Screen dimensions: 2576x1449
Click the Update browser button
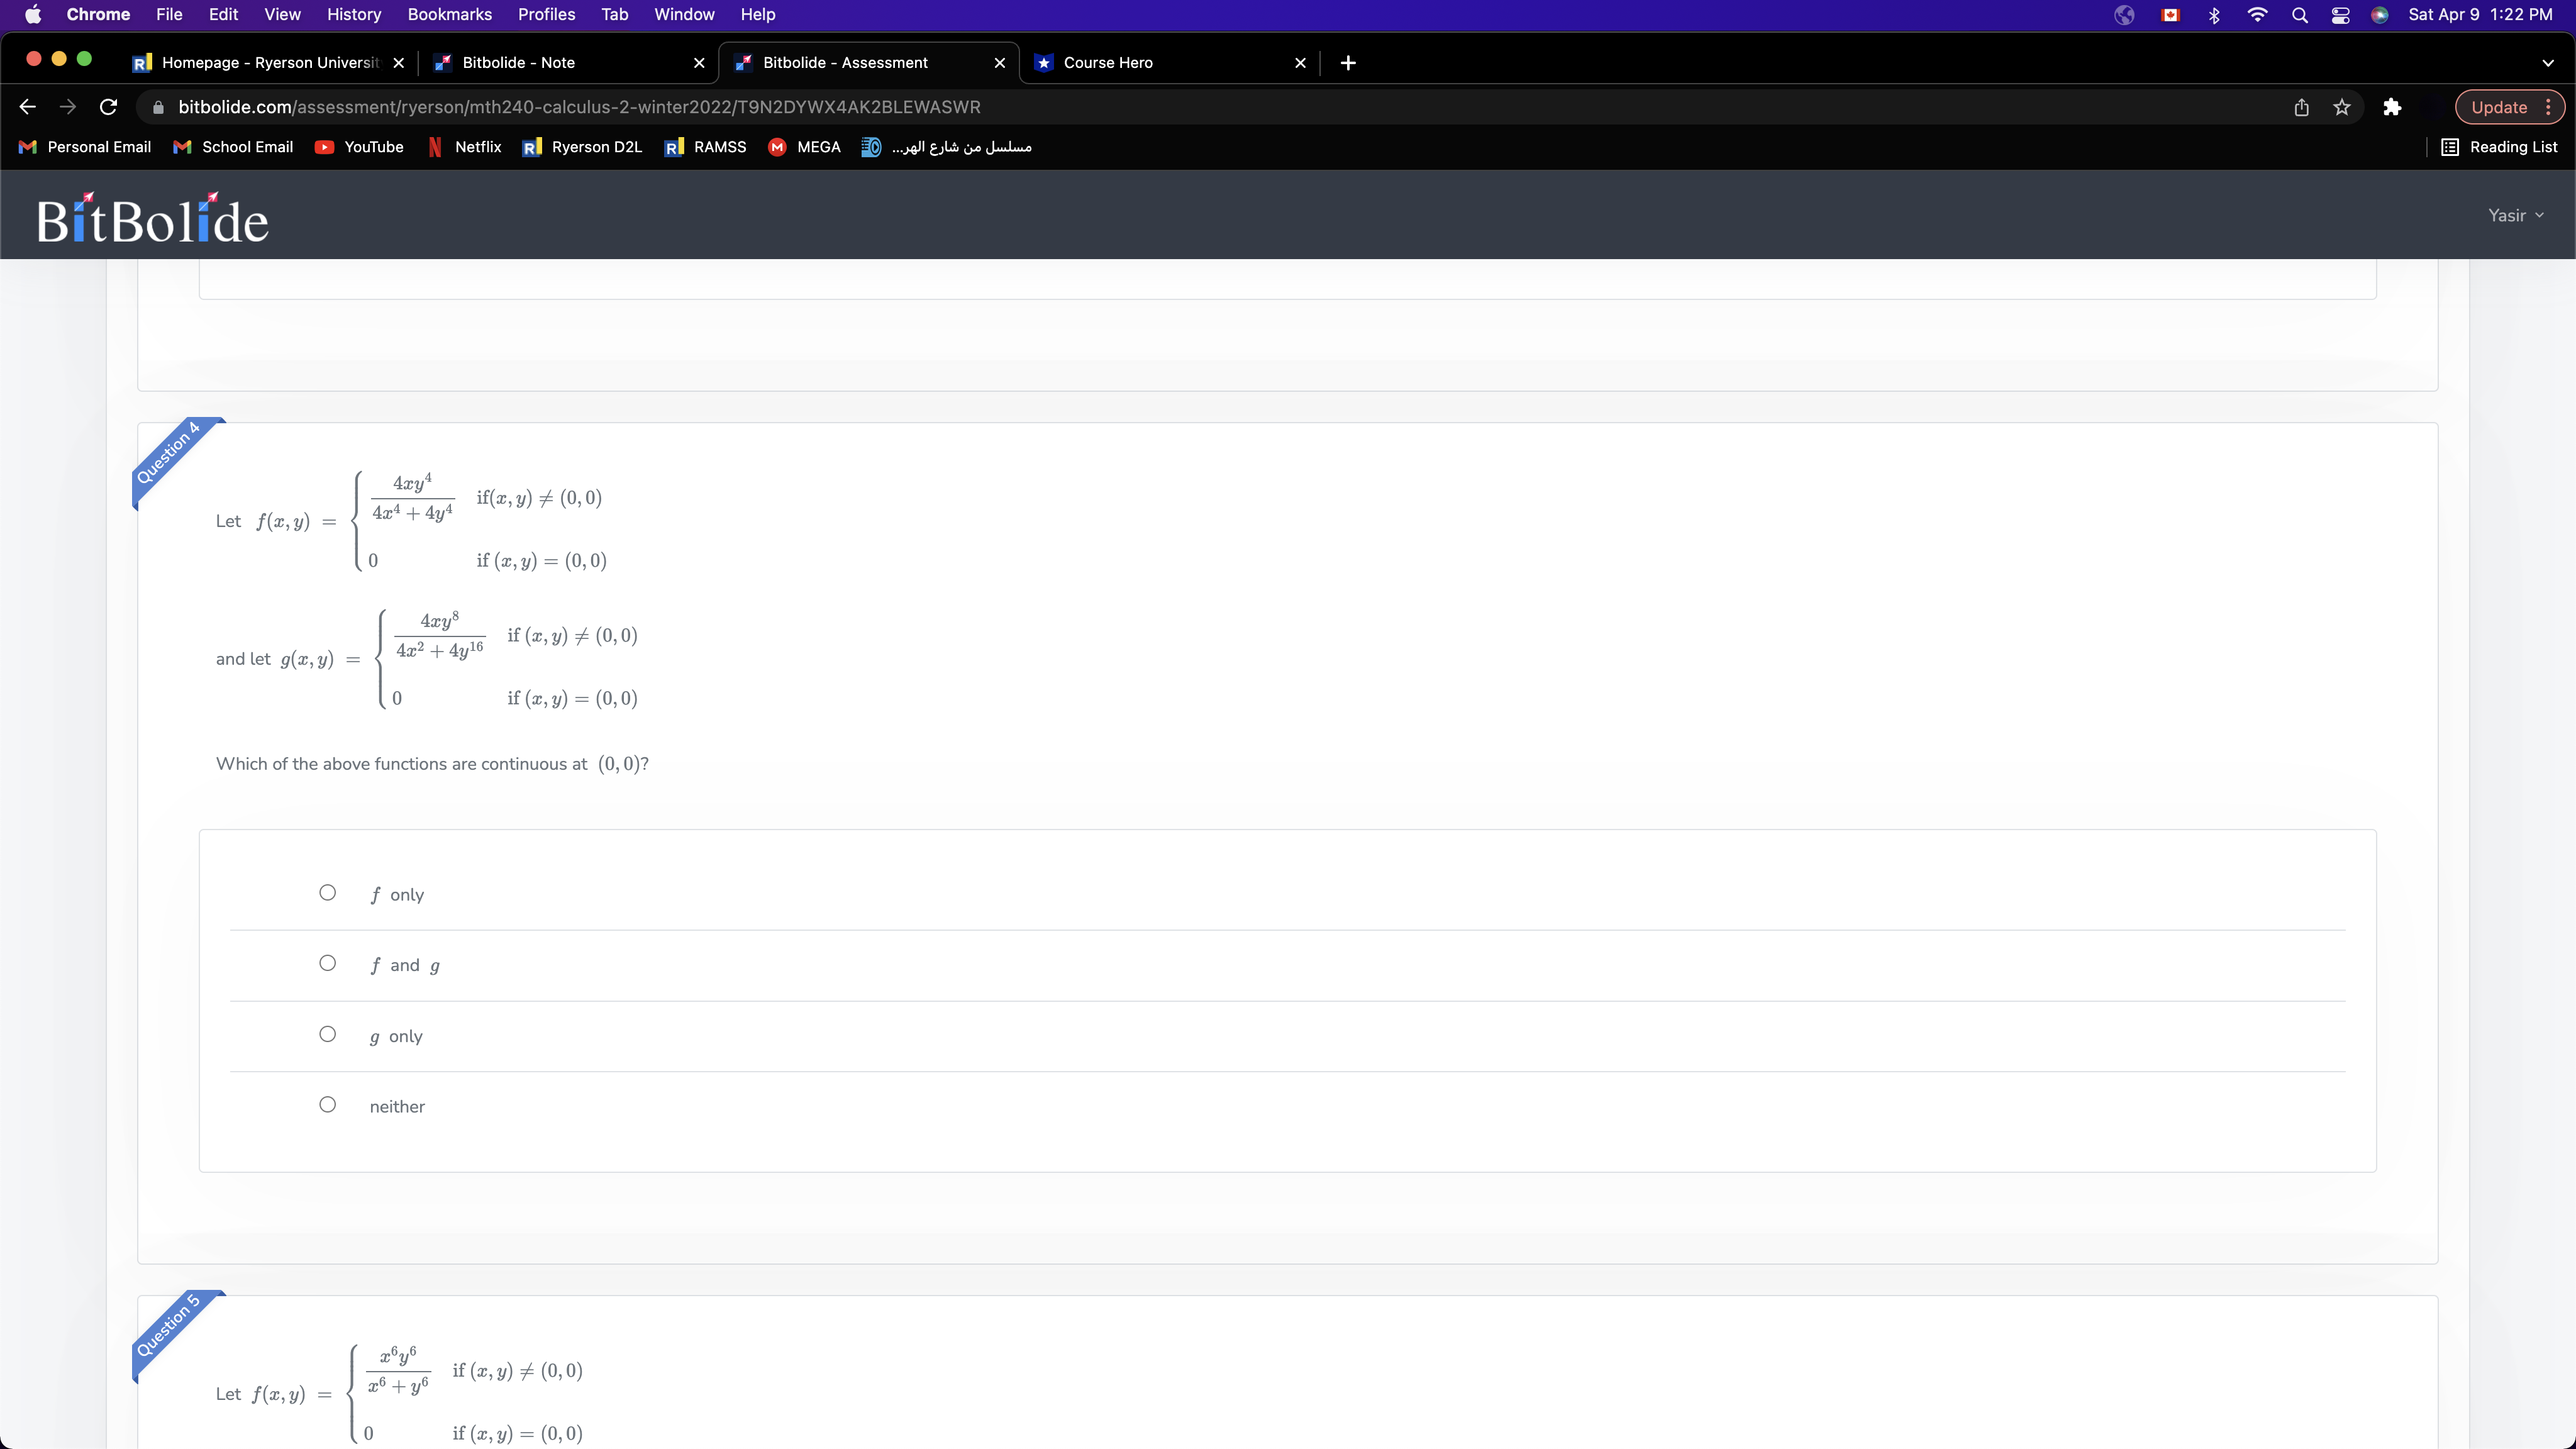click(x=2498, y=107)
